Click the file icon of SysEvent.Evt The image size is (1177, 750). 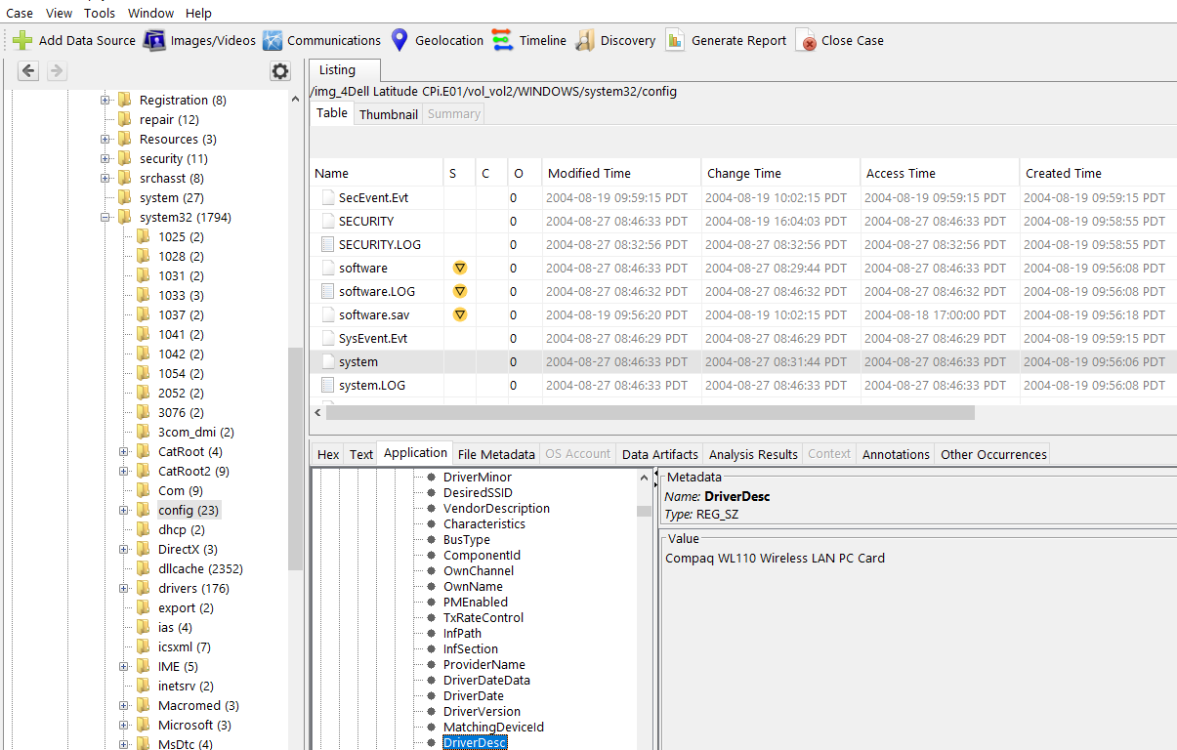point(328,338)
